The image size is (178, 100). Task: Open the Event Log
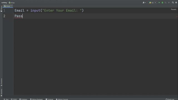pos(170,99)
